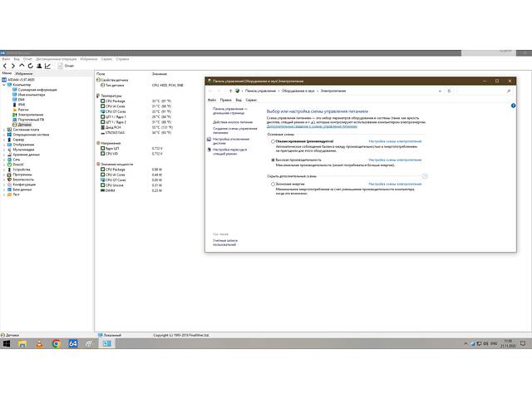
Task: Click the Значение column header
Action: click(160, 74)
